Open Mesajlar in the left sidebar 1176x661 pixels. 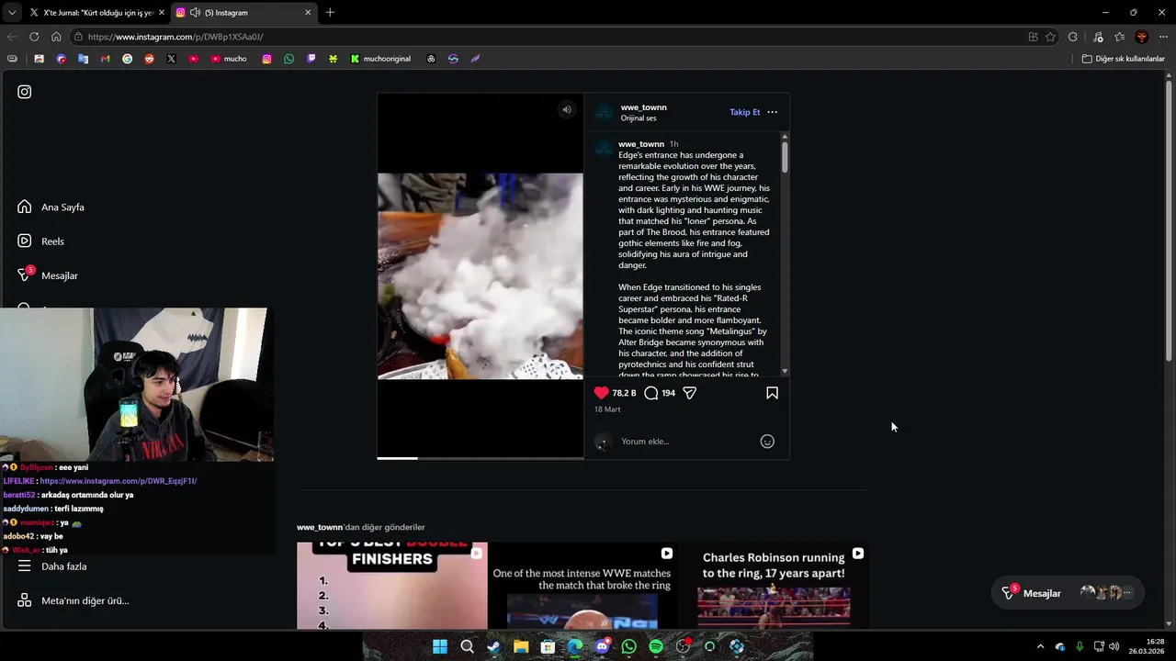click(x=47, y=275)
